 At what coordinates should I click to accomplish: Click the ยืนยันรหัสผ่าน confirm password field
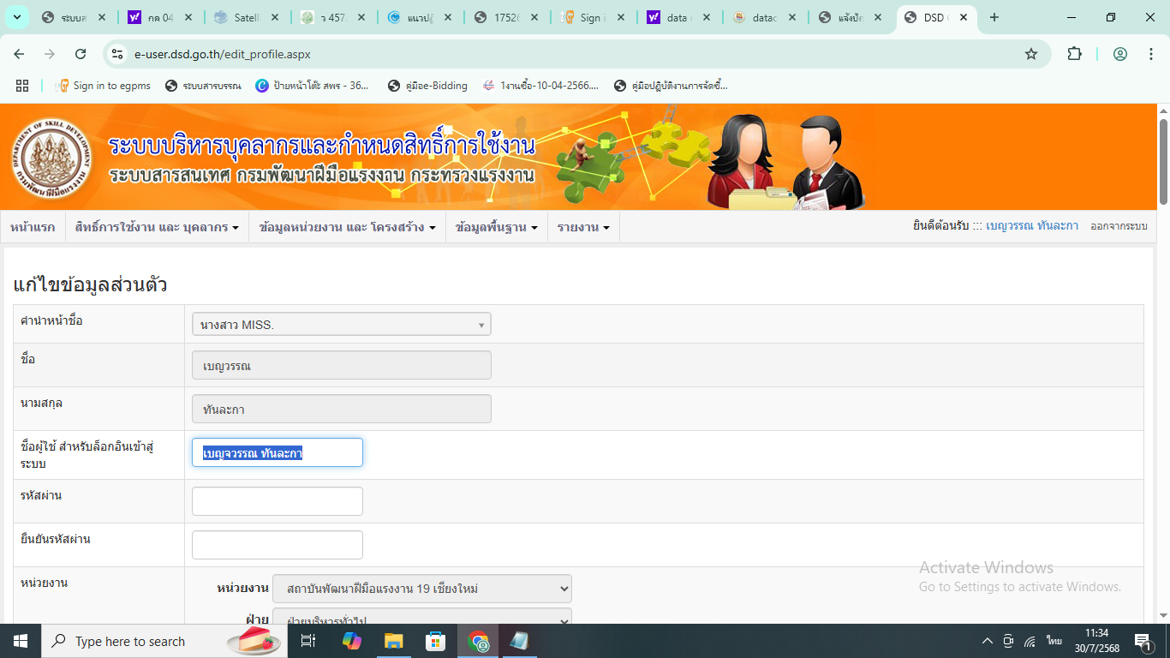point(278,545)
